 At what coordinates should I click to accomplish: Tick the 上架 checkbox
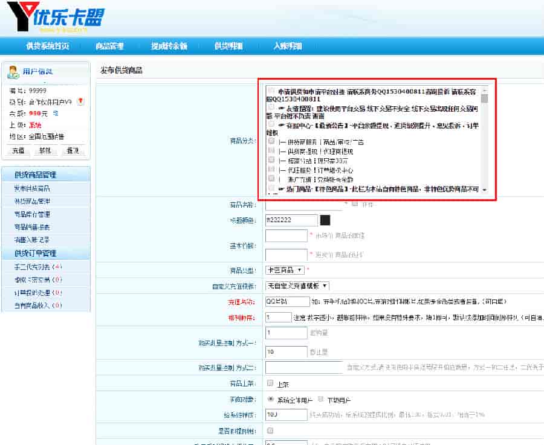[x=270, y=383]
